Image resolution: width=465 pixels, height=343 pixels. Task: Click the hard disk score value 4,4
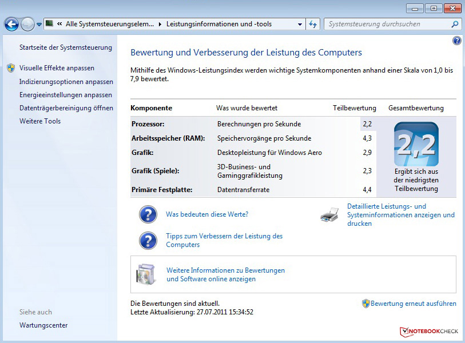(367, 190)
